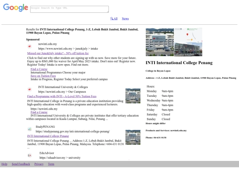
Task: Open 'INTI International College Penang' StudyPENANG link
Action: coord(48,136)
